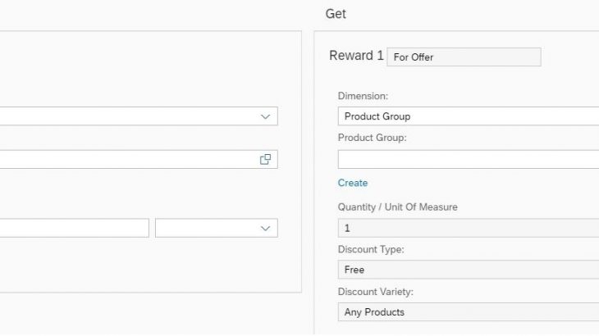
Task: Click the Discount Type: label
Action: [371, 249]
